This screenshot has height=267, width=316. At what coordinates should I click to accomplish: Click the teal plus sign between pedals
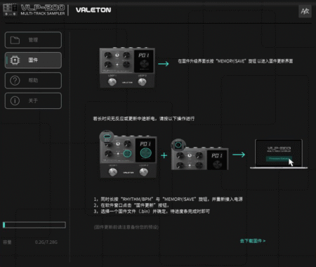click(164, 155)
